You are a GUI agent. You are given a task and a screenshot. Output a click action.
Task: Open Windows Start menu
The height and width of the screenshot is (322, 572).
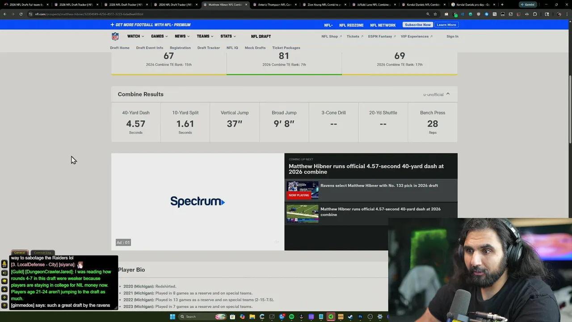pyautogui.click(x=172, y=317)
